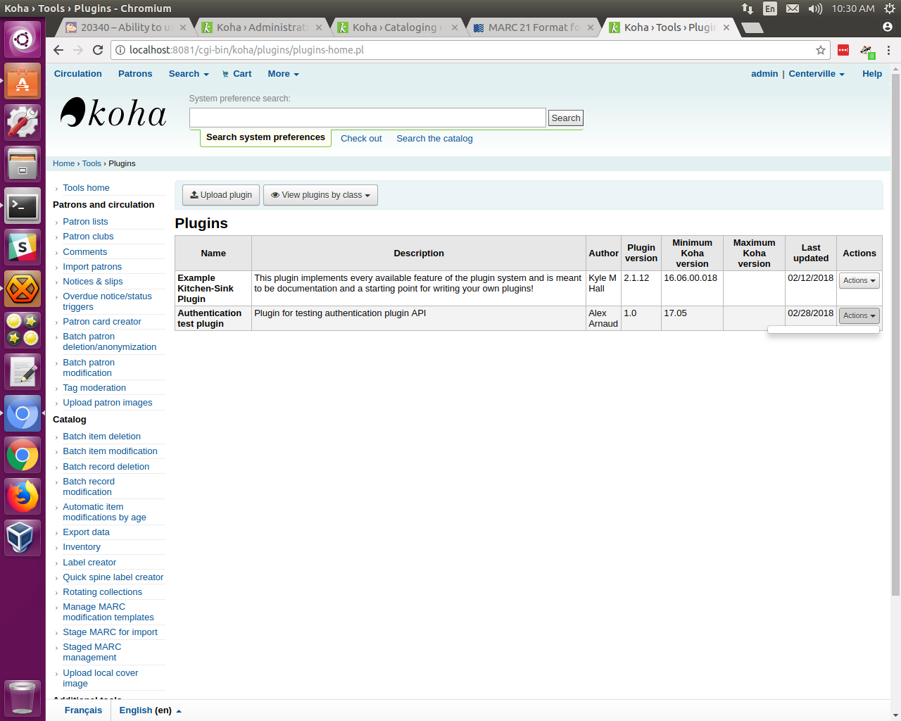Click the red extension icon in toolbar
Screen dimensions: 901x721
pos(843,50)
